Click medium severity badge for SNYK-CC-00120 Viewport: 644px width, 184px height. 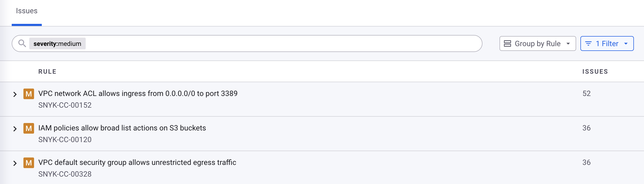[x=29, y=128]
